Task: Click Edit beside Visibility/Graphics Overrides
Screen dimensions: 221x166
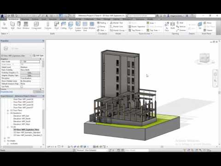Action: pyautogui.click(x=30, y=72)
